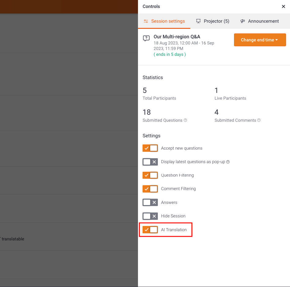290x287 pixels.
Task: Open the Change end time dropdown
Action: 260,40
